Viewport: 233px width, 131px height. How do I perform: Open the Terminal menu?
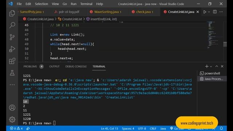(86, 4)
